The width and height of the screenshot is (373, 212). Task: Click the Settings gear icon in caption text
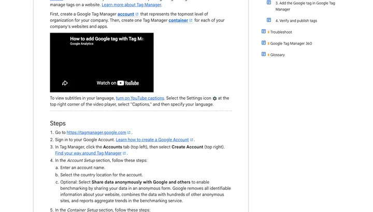point(214,98)
